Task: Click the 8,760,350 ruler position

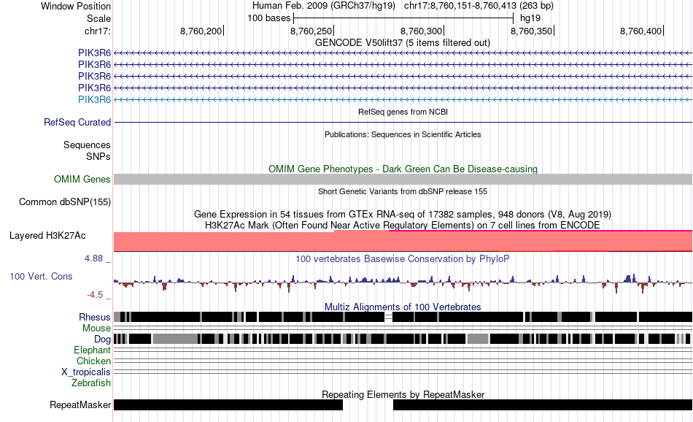Action: [x=532, y=31]
